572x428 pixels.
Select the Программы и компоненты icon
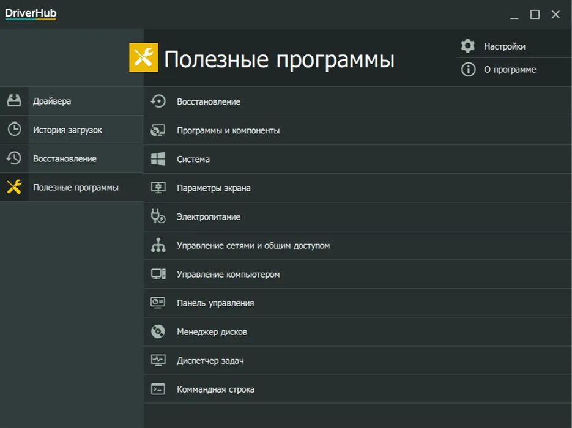click(158, 130)
